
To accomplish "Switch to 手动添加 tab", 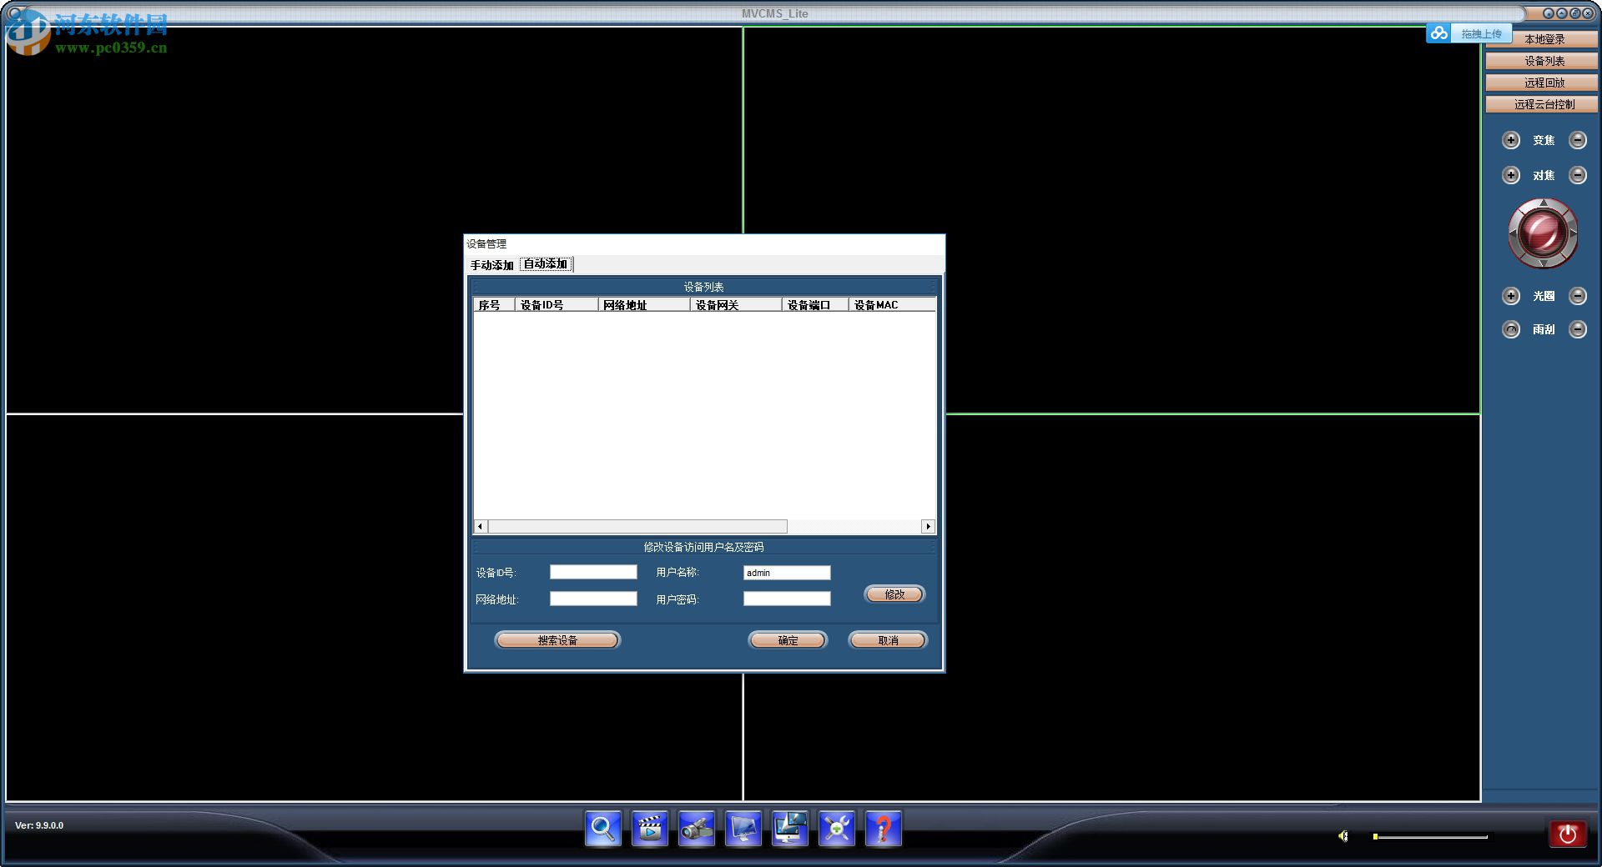I will coord(492,265).
